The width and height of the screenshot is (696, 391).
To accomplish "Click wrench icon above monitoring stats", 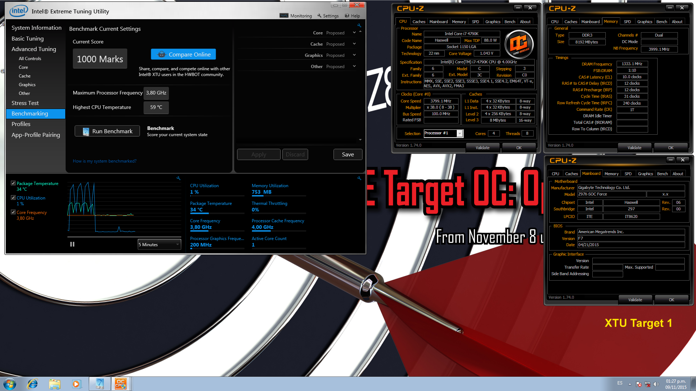I will [x=359, y=178].
